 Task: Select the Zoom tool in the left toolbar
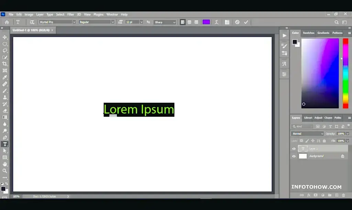(x=5, y=171)
